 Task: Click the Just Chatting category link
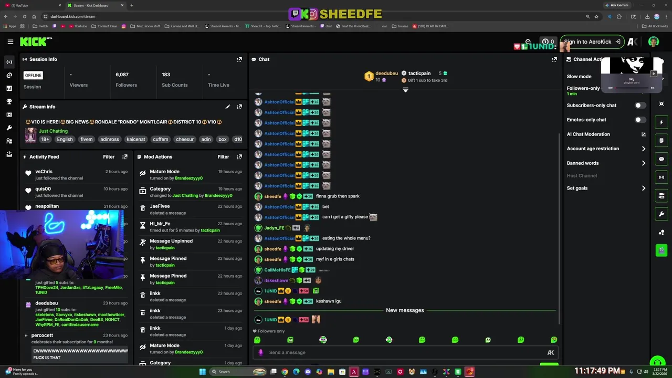(53, 131)
